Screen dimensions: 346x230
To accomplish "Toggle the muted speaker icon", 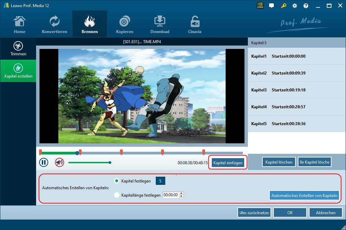I will click(x=59, y=163).
